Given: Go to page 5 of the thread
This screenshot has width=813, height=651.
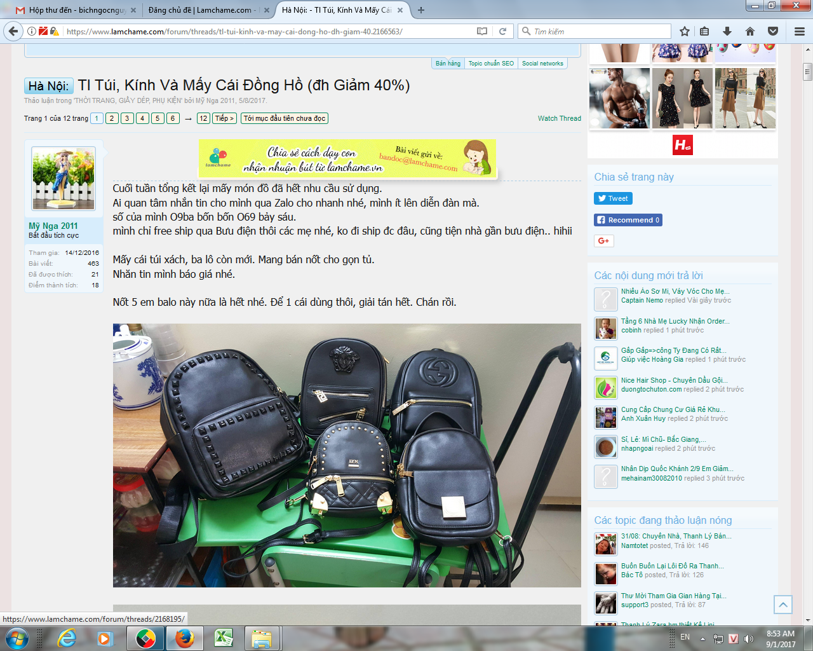Looking at the screenshot, I should (158, 118).
